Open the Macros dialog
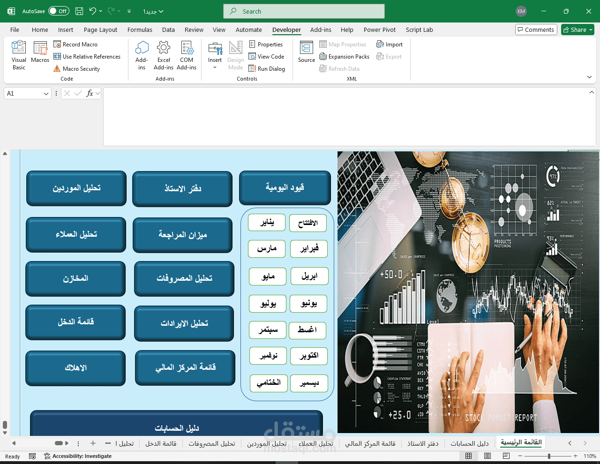 (40, 52)
